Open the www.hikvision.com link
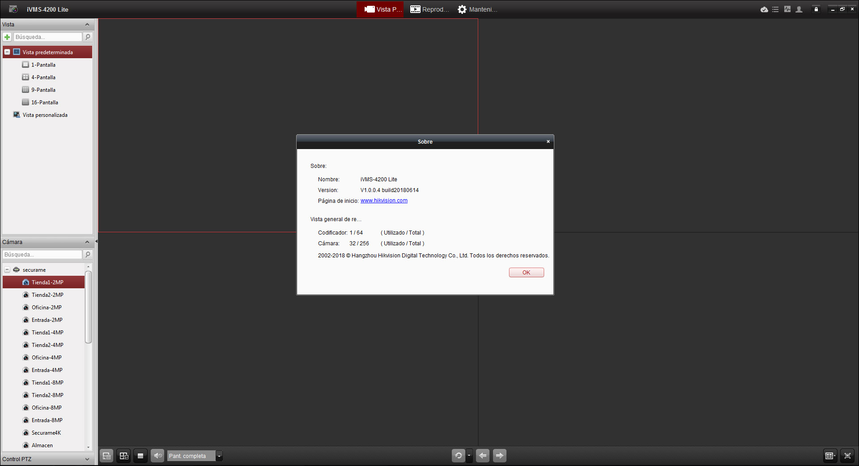This screenshot has width=859, height=466. point(384,201)
